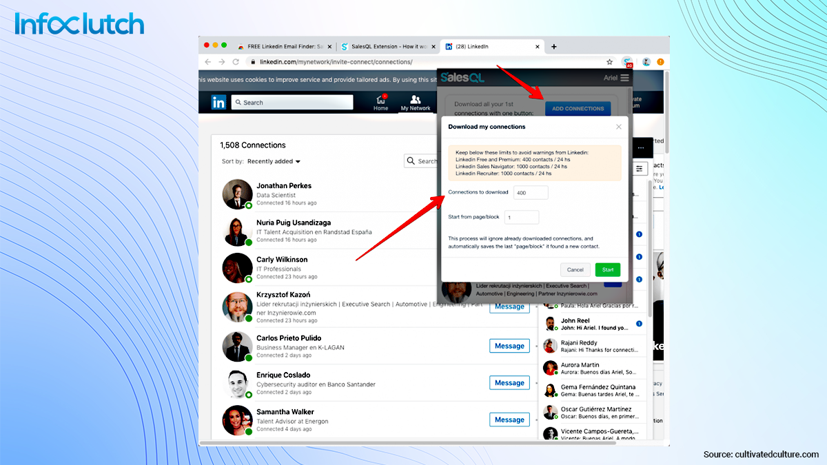Click the SalesQL logo in extension popup
Viewport: 827px width, 465px height.
click(463, 78)
